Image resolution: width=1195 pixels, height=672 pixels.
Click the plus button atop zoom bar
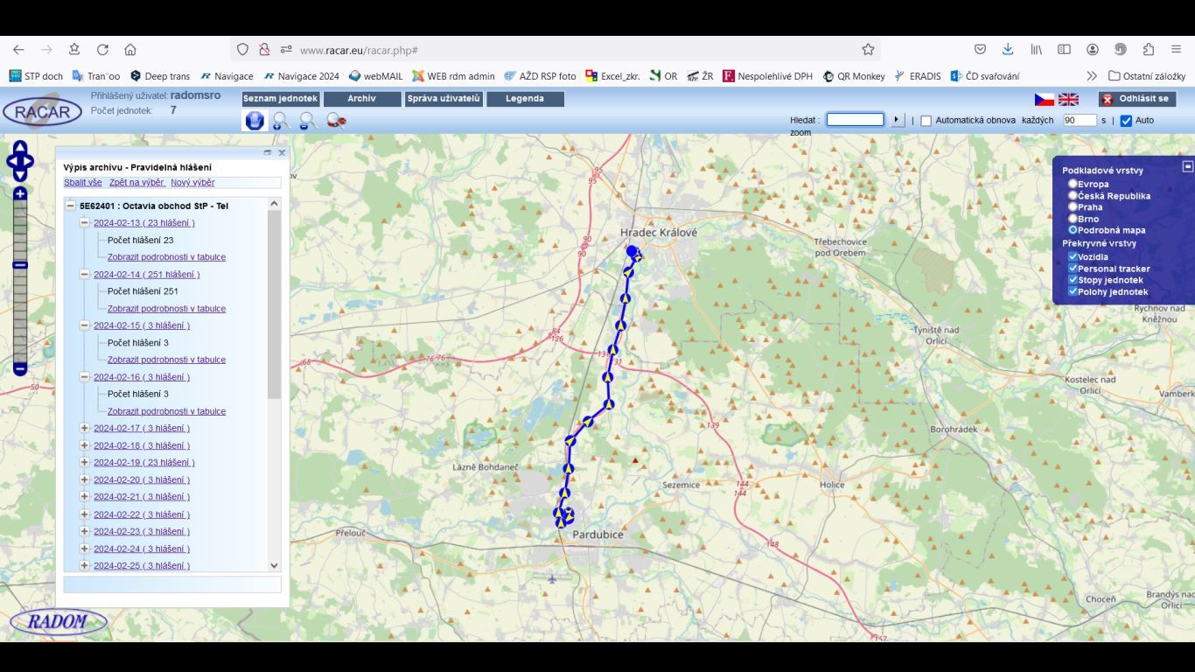[x=20, y=193]
